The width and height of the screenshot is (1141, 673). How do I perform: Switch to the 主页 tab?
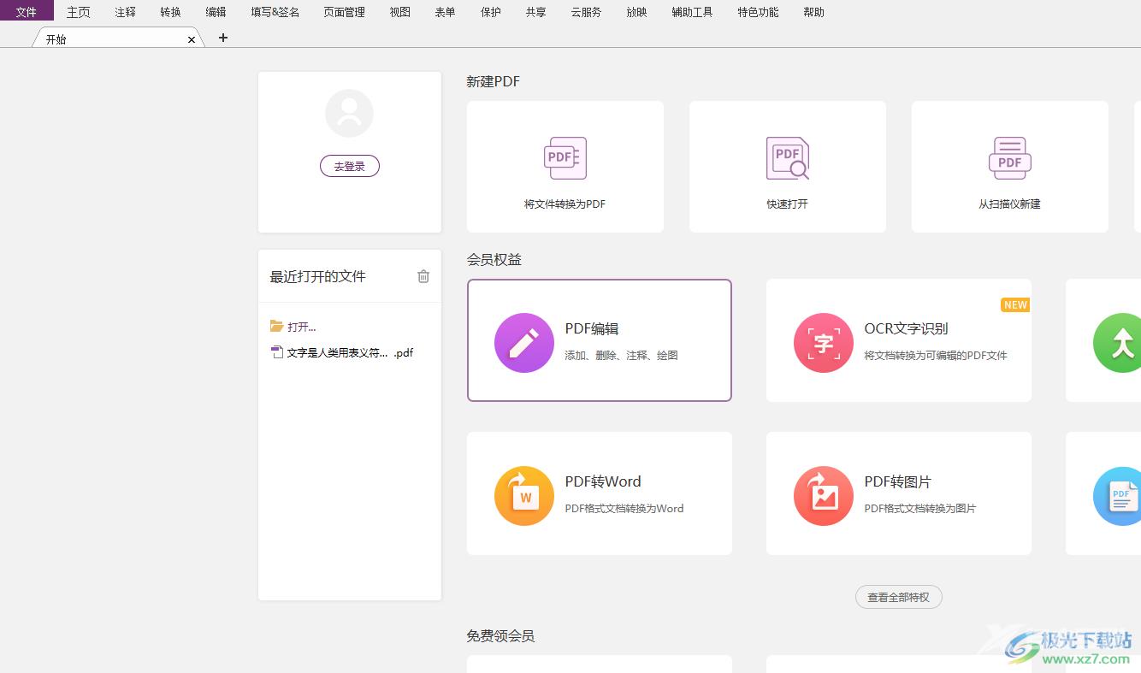point(79,12)
